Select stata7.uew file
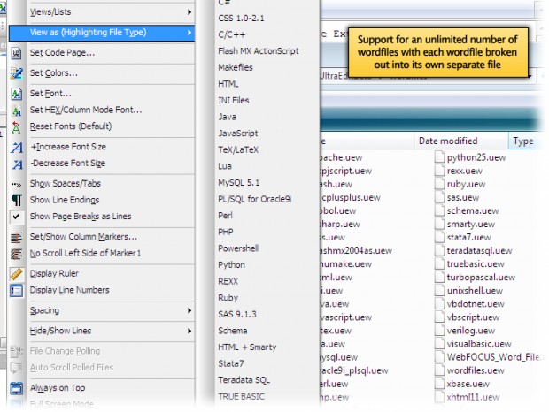Viewport: 549px width, 412px height. click(468, 237)
